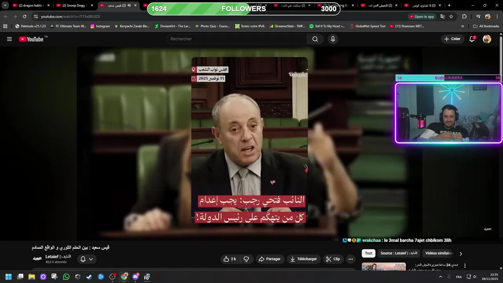Click the Partager button
This screenshot has width=503, height=283.
point(270,259)
